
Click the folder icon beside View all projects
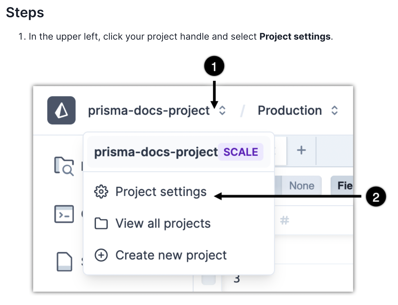[101, 223]
